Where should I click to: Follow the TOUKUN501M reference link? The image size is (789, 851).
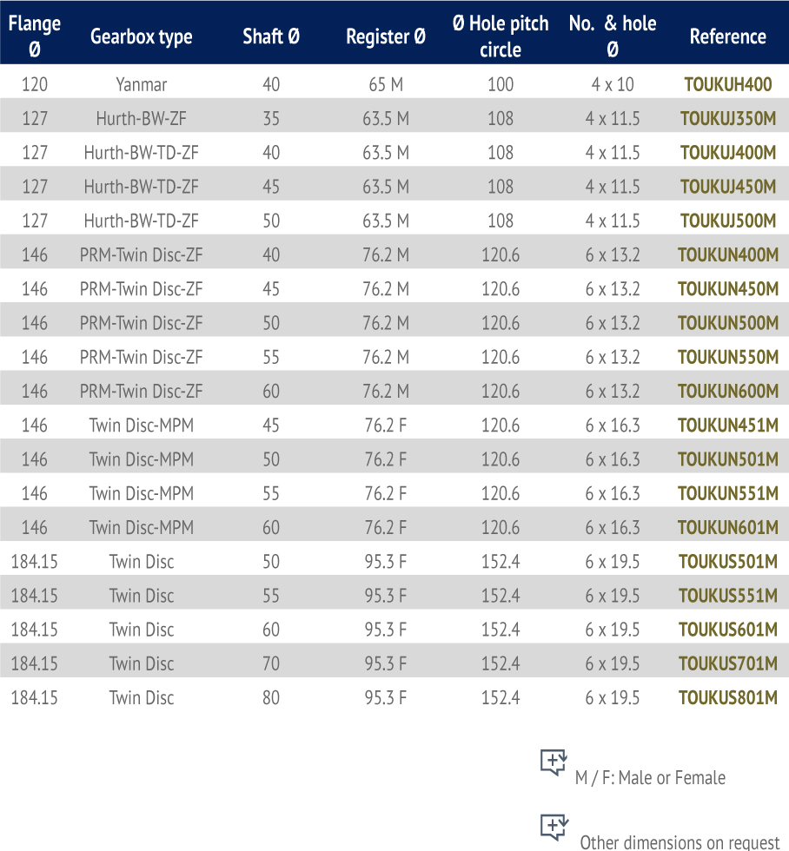(x=727, y=459)
